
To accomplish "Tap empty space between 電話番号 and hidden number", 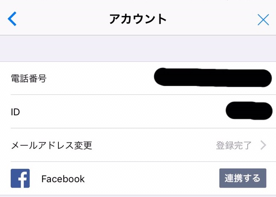I will pyautogui.click(x=100, y=78).
